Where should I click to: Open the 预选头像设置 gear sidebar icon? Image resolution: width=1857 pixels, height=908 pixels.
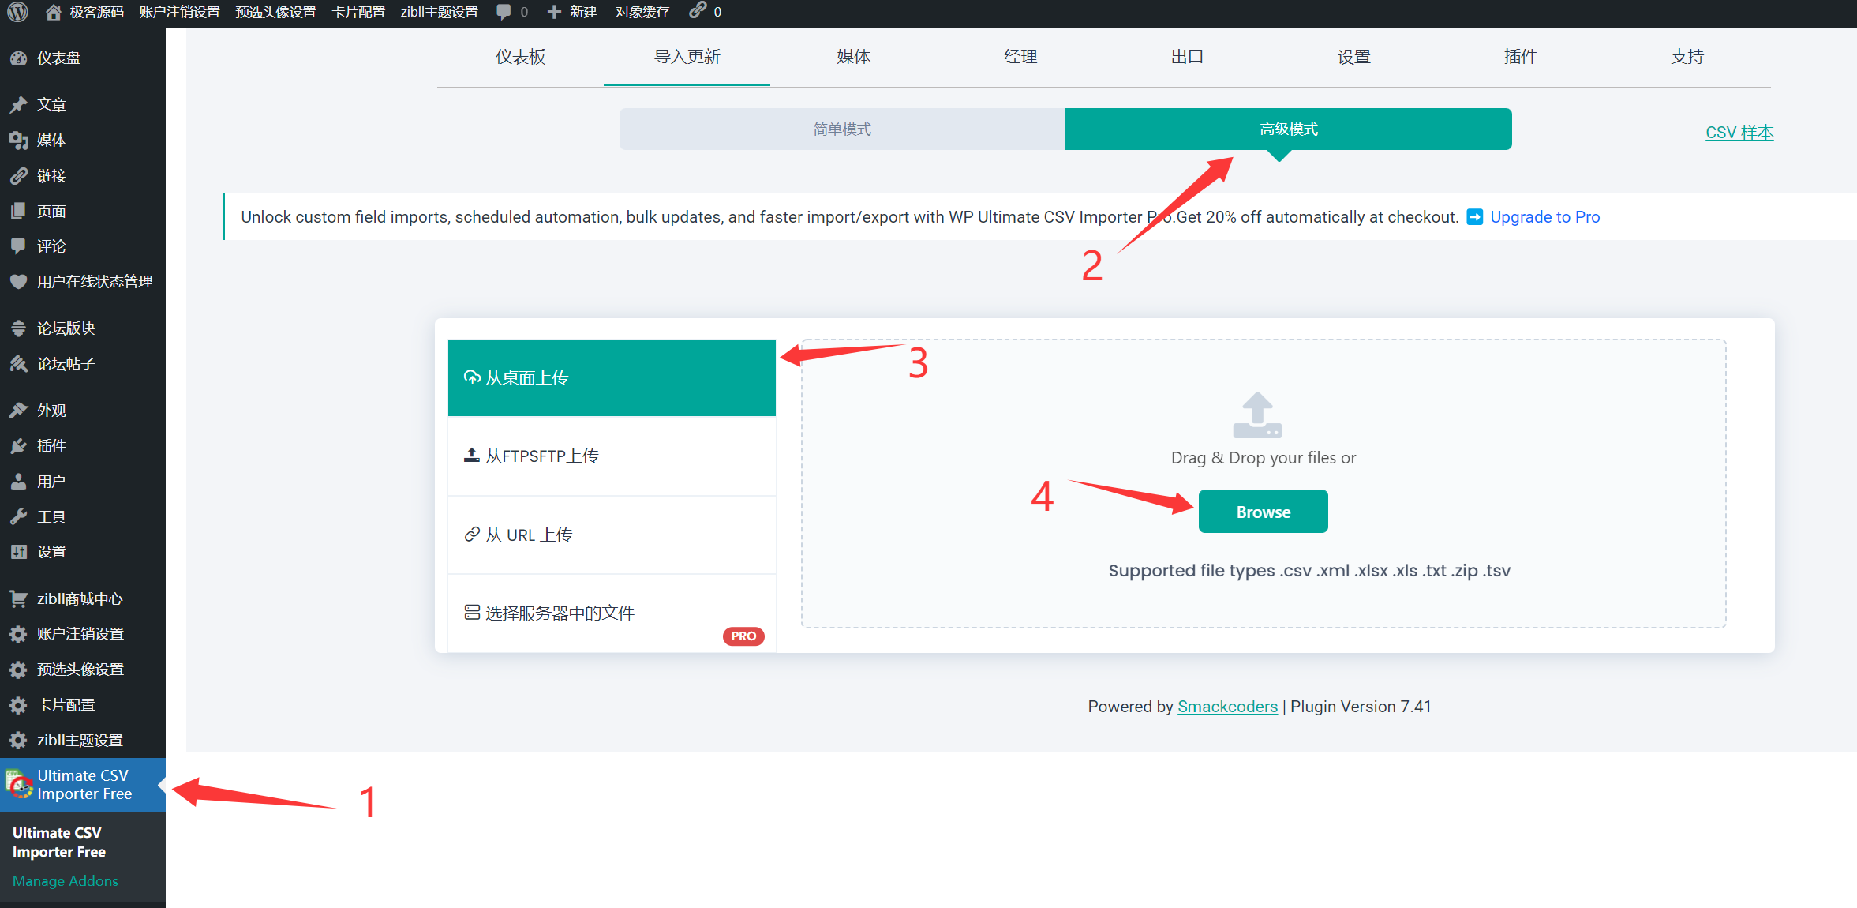pyautogui.click(x=18, y=669)
